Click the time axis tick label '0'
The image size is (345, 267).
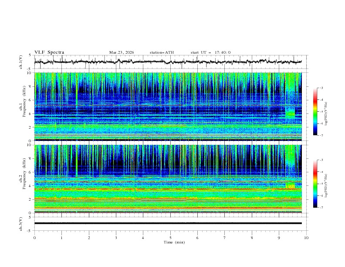34,238
